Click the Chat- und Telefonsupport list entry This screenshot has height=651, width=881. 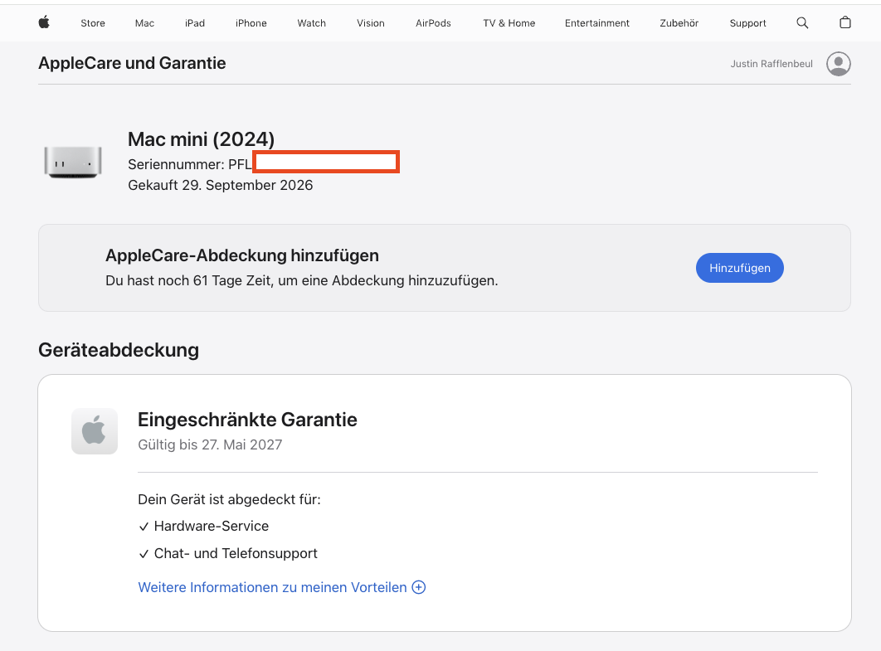[227, 553]
